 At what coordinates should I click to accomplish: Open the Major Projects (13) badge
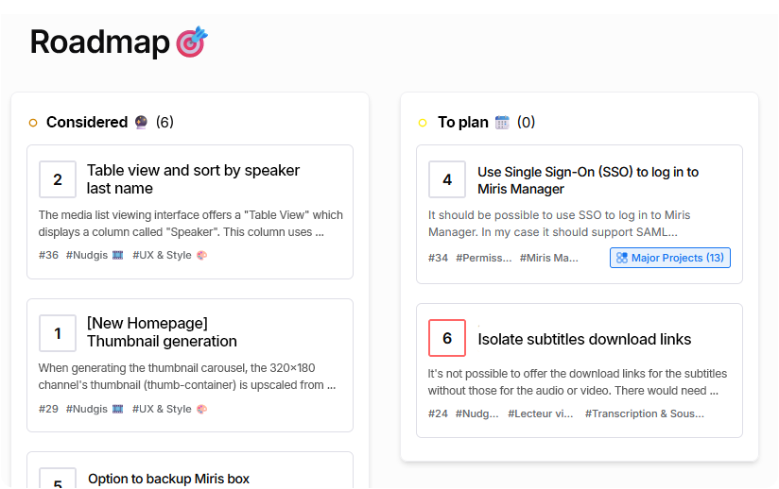click(x=670, y=258)
